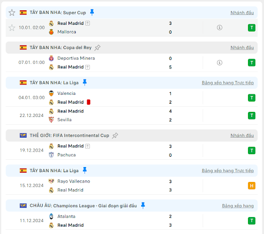
Task: Pin the FIFA Intercontinental Cup league
Action: 115,136
